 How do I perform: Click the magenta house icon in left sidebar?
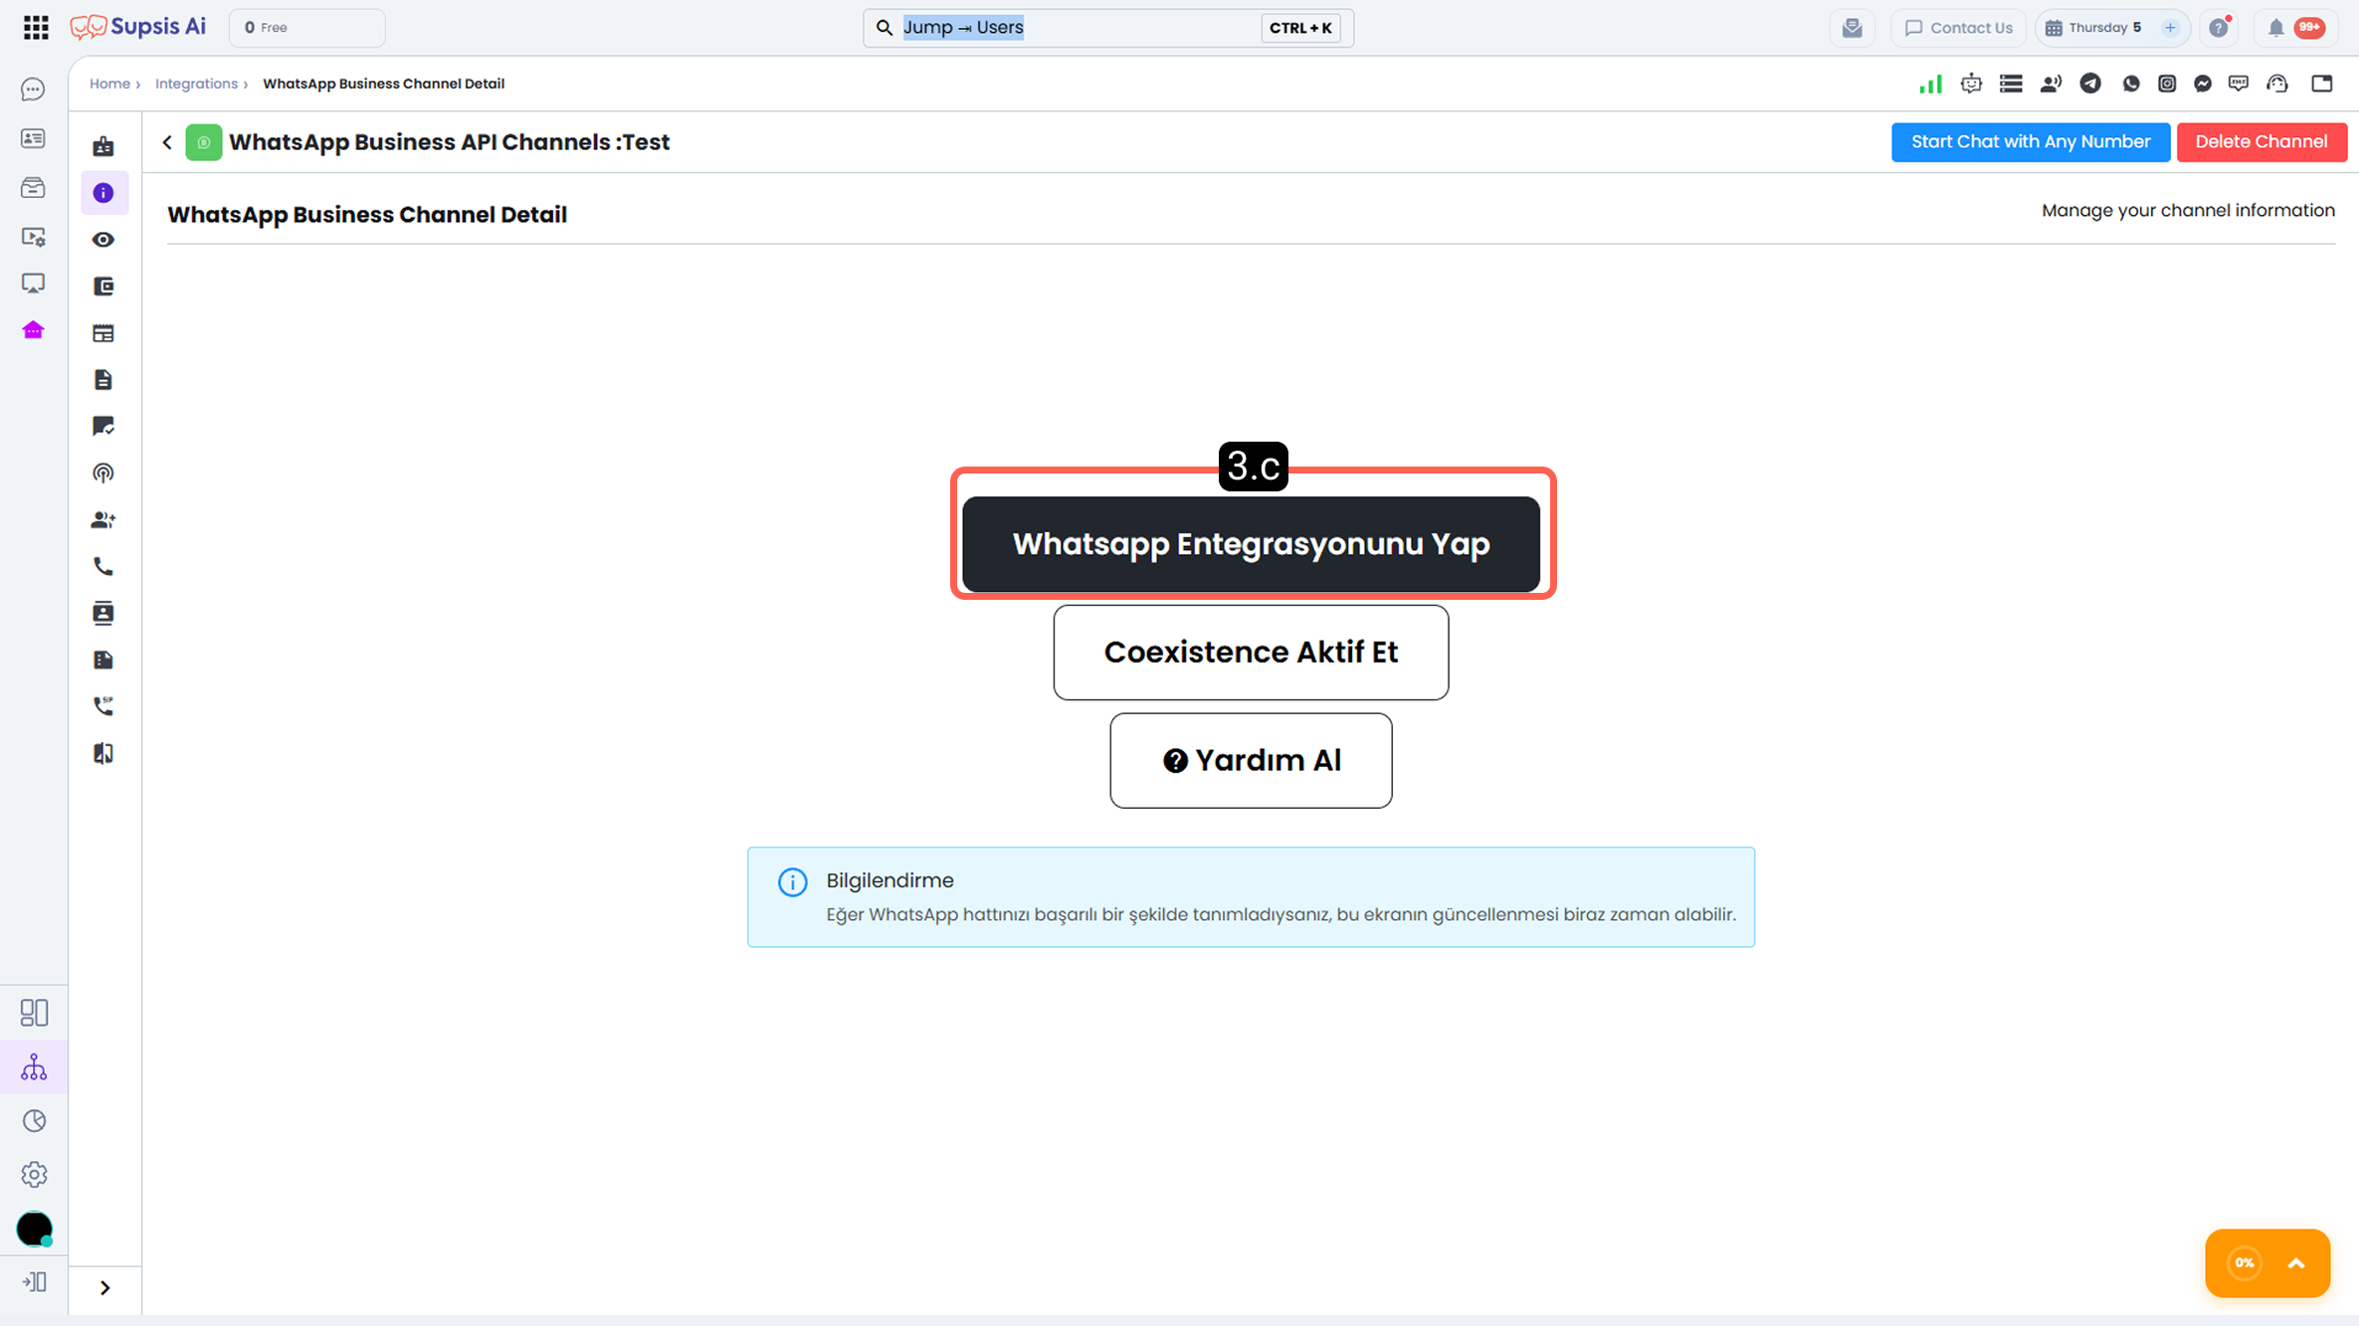coord(33,330)
